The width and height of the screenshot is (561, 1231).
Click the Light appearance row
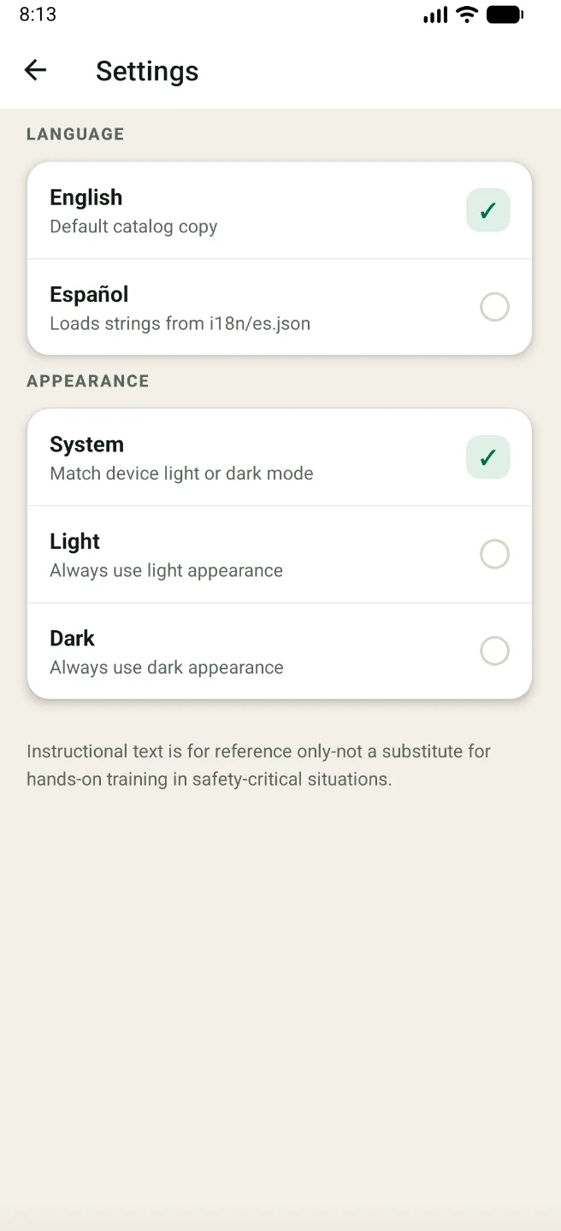tap(280, 554)
